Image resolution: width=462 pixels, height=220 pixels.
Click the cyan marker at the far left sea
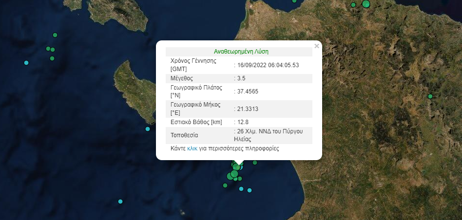tap(26, 63)
